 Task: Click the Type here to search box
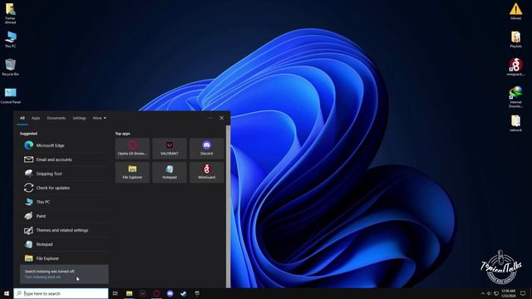61,293
